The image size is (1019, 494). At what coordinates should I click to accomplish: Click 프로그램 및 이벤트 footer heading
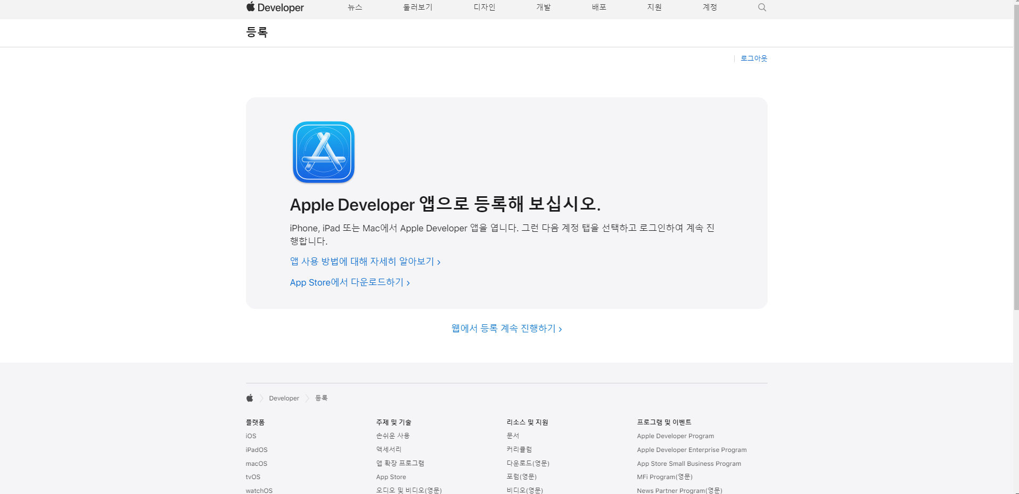[x=664, y=422]
